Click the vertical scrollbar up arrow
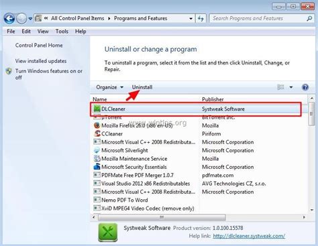Screen dimensions: 318x246 tap(312, 99)
